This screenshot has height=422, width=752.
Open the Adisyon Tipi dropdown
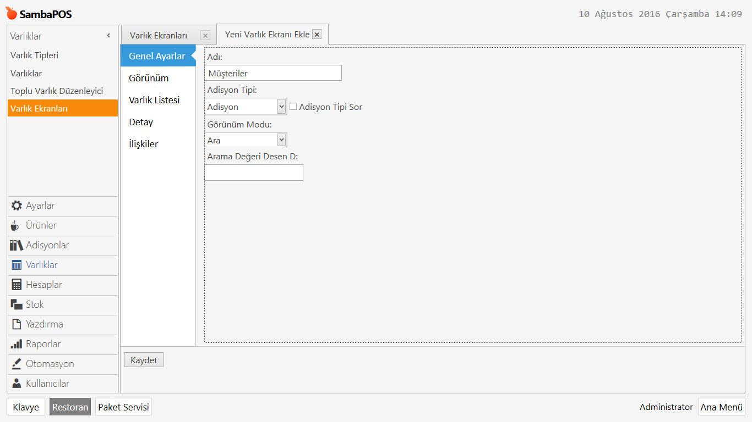tap(282, 107)
